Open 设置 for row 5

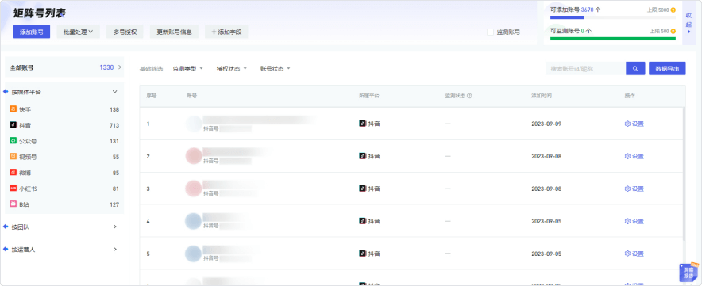pyautogui.click(x=634, y=254)
